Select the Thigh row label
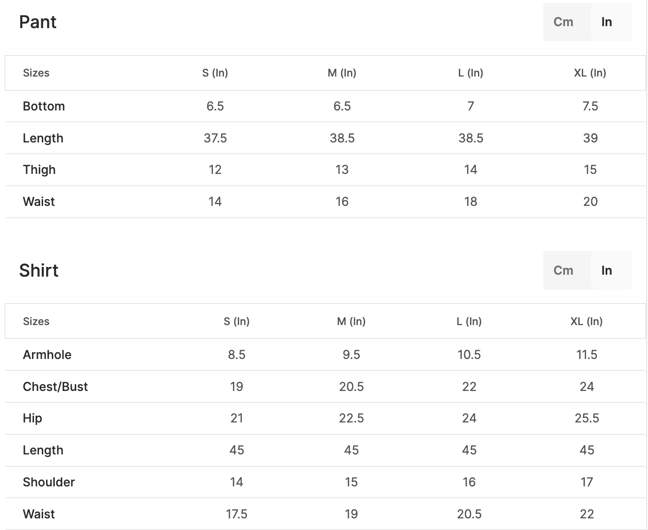 (39, 170)
